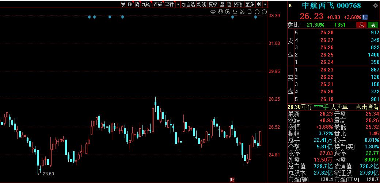Switch to 简 simple mode
The image size is (380, 183).
pyautogui.click(x=137, y=4)
